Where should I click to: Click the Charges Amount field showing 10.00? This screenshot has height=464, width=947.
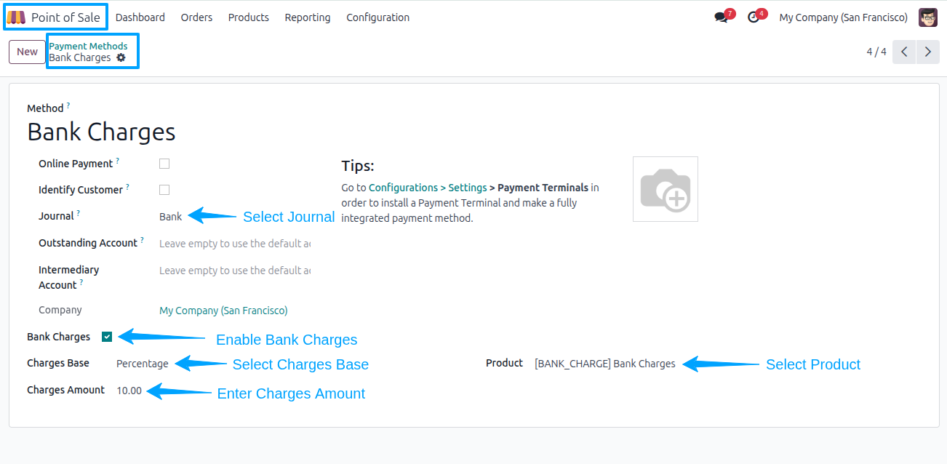point(129,391)
